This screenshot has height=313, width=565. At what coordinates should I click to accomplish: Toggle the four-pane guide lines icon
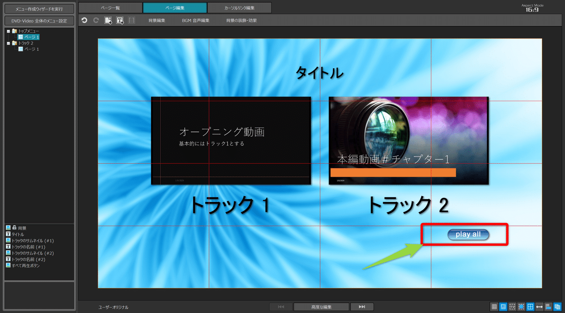531,307
